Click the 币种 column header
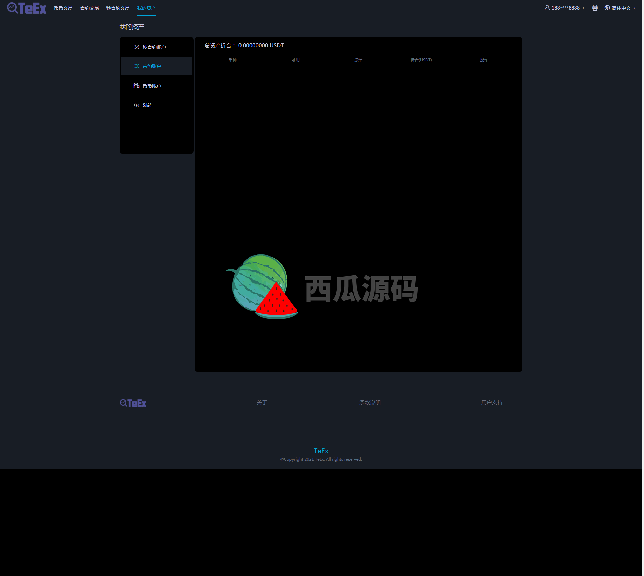Image resolution: width=644 pixels, height=576 pixels. point(233,60)
